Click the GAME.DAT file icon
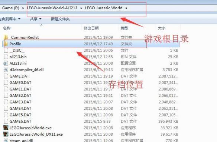This screenshot has height=142, width=217. point(6,76)
